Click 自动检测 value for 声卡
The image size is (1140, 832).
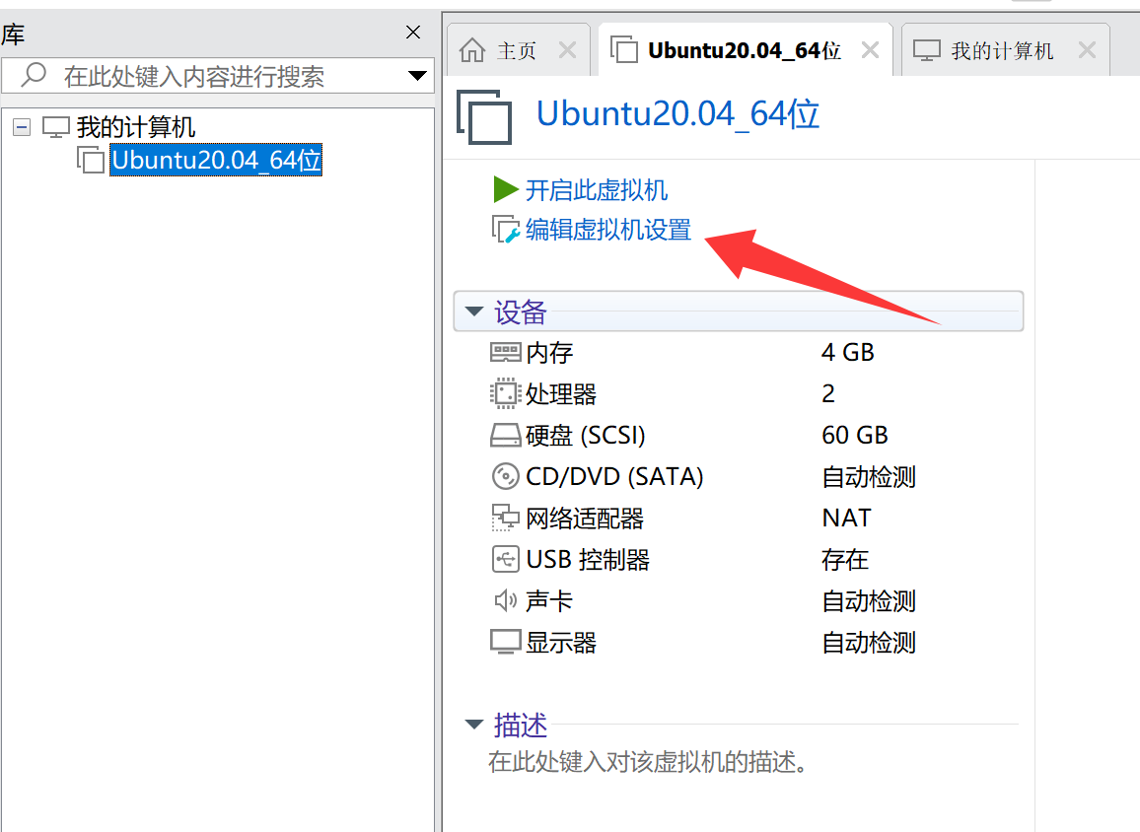coord(869,601)
